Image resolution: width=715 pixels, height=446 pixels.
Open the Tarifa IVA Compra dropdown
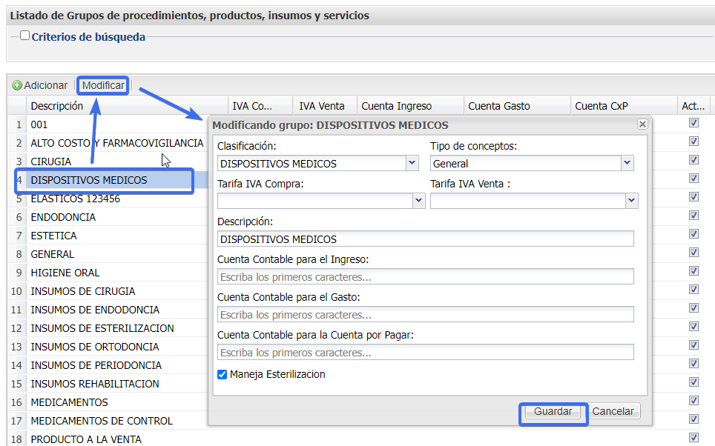pos(418,200)
